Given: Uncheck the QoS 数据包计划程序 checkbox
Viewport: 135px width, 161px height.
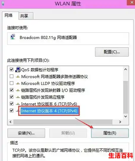Looking at the screenshot, I should [x=12, y=69].
